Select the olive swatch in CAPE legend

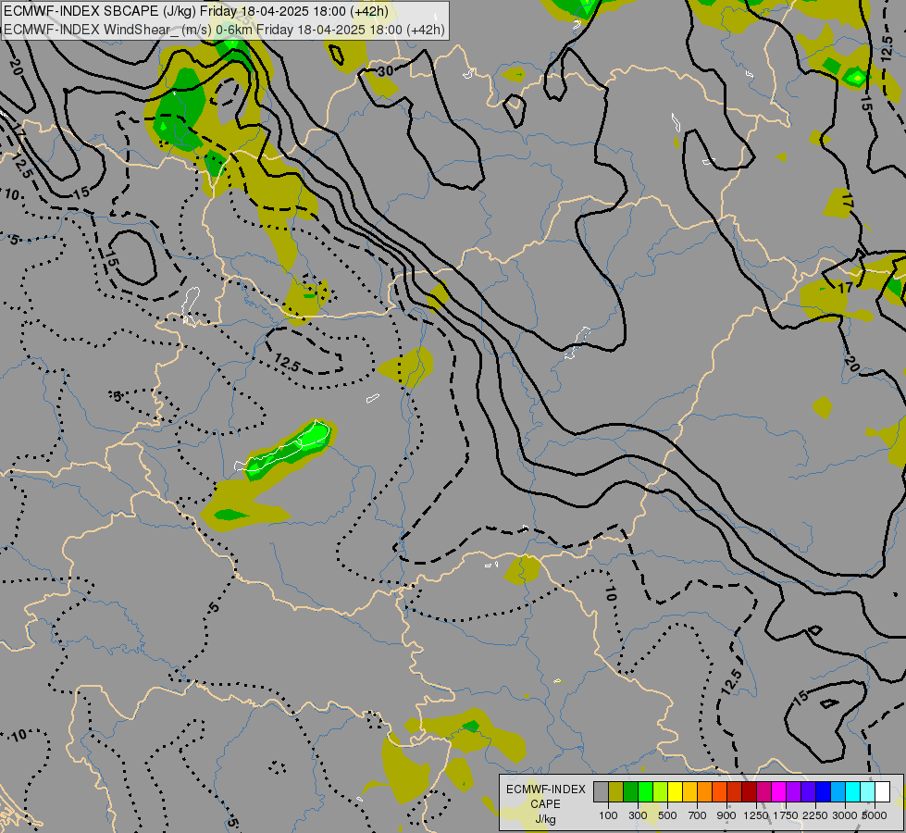tap(616, 791)
